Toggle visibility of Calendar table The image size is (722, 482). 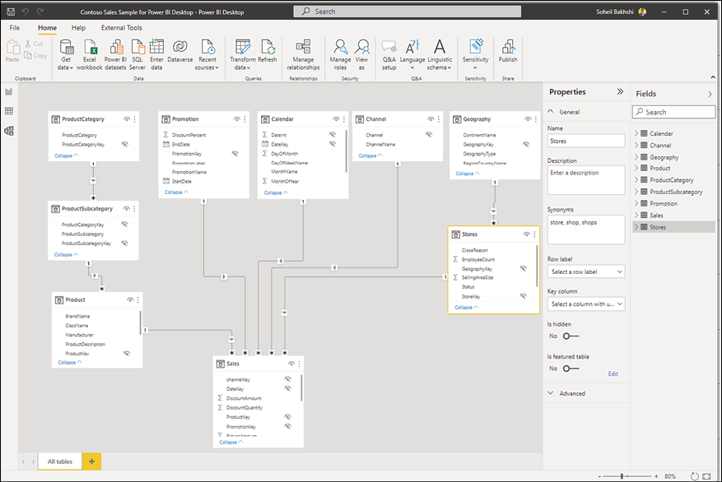336,119
